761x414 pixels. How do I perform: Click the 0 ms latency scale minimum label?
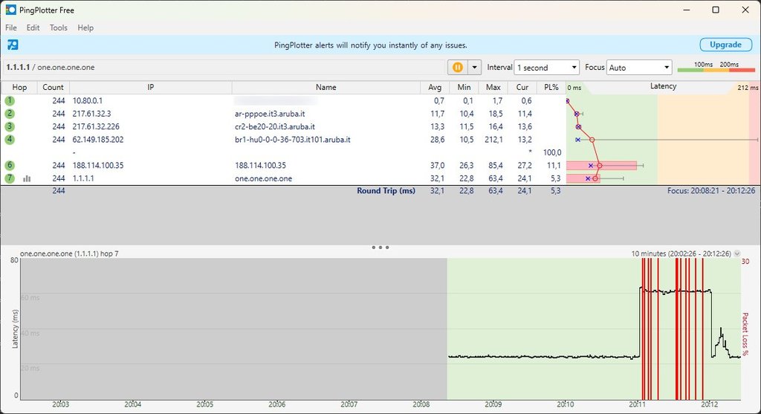pyautogui.click(x=574, y=88)
